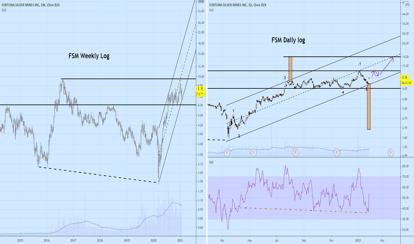
Task: Click the 30.00 level on the RSI axis
Action: 405,219
